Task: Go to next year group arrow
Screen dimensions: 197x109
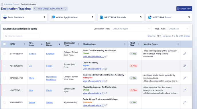Action: coord(66,9)
